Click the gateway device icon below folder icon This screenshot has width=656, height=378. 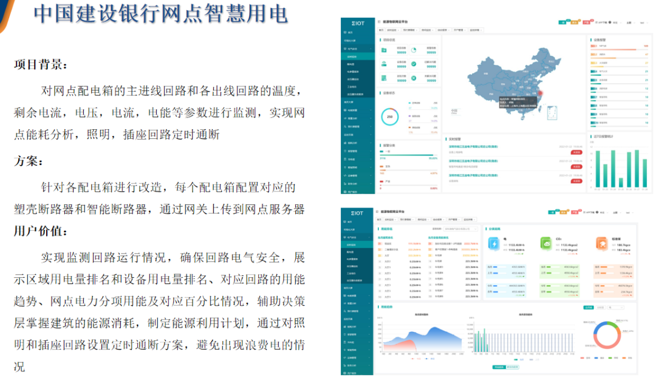tap(384, 64)
